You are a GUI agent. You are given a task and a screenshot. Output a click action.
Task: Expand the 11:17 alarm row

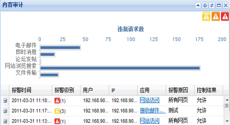tap(5, 111)
